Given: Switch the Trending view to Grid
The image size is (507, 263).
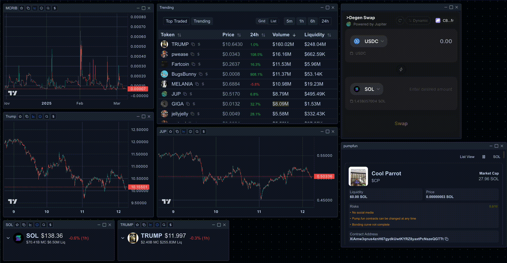Looking at the screenshot, I should click(262, 21).
